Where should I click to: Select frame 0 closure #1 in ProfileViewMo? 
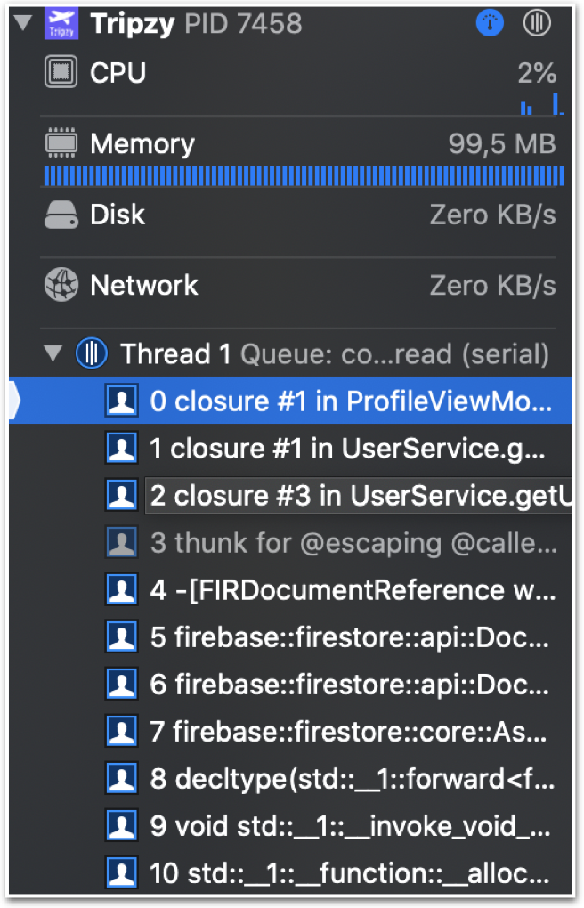pyautogui.click(x=290, y=401)
